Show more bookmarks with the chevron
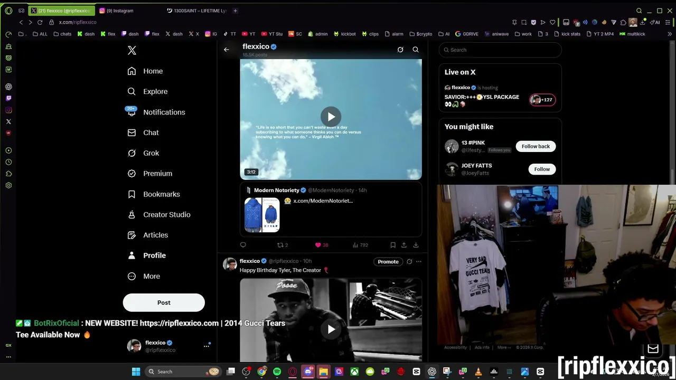This screenshot has height=380, width=676. click(669, 34)
